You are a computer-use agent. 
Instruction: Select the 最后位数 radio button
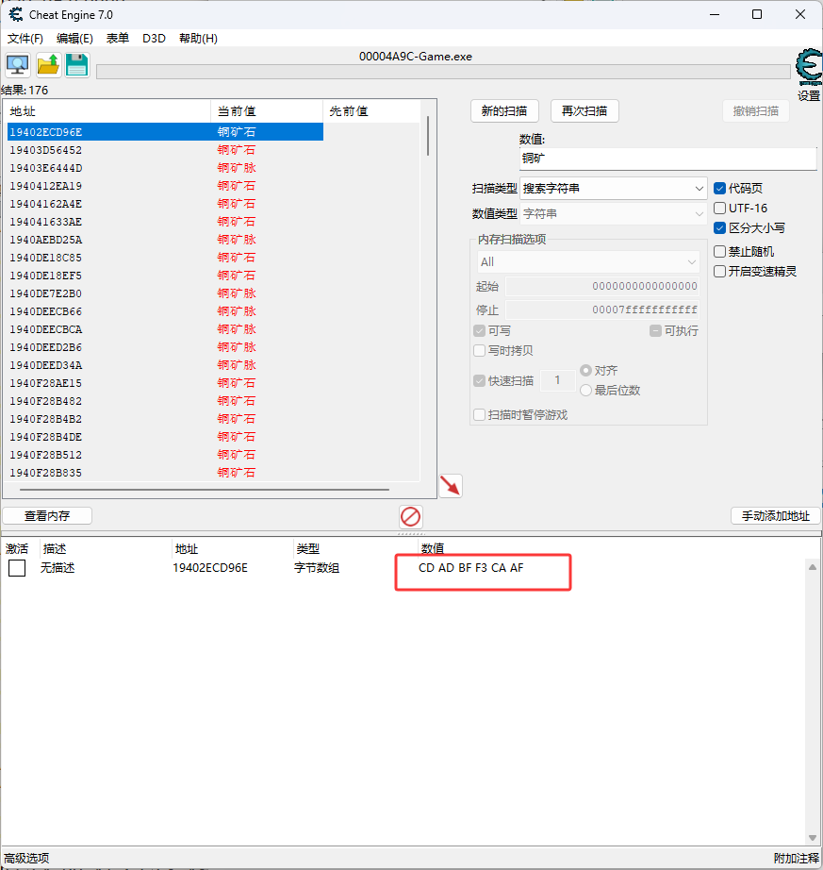point(585,391)
